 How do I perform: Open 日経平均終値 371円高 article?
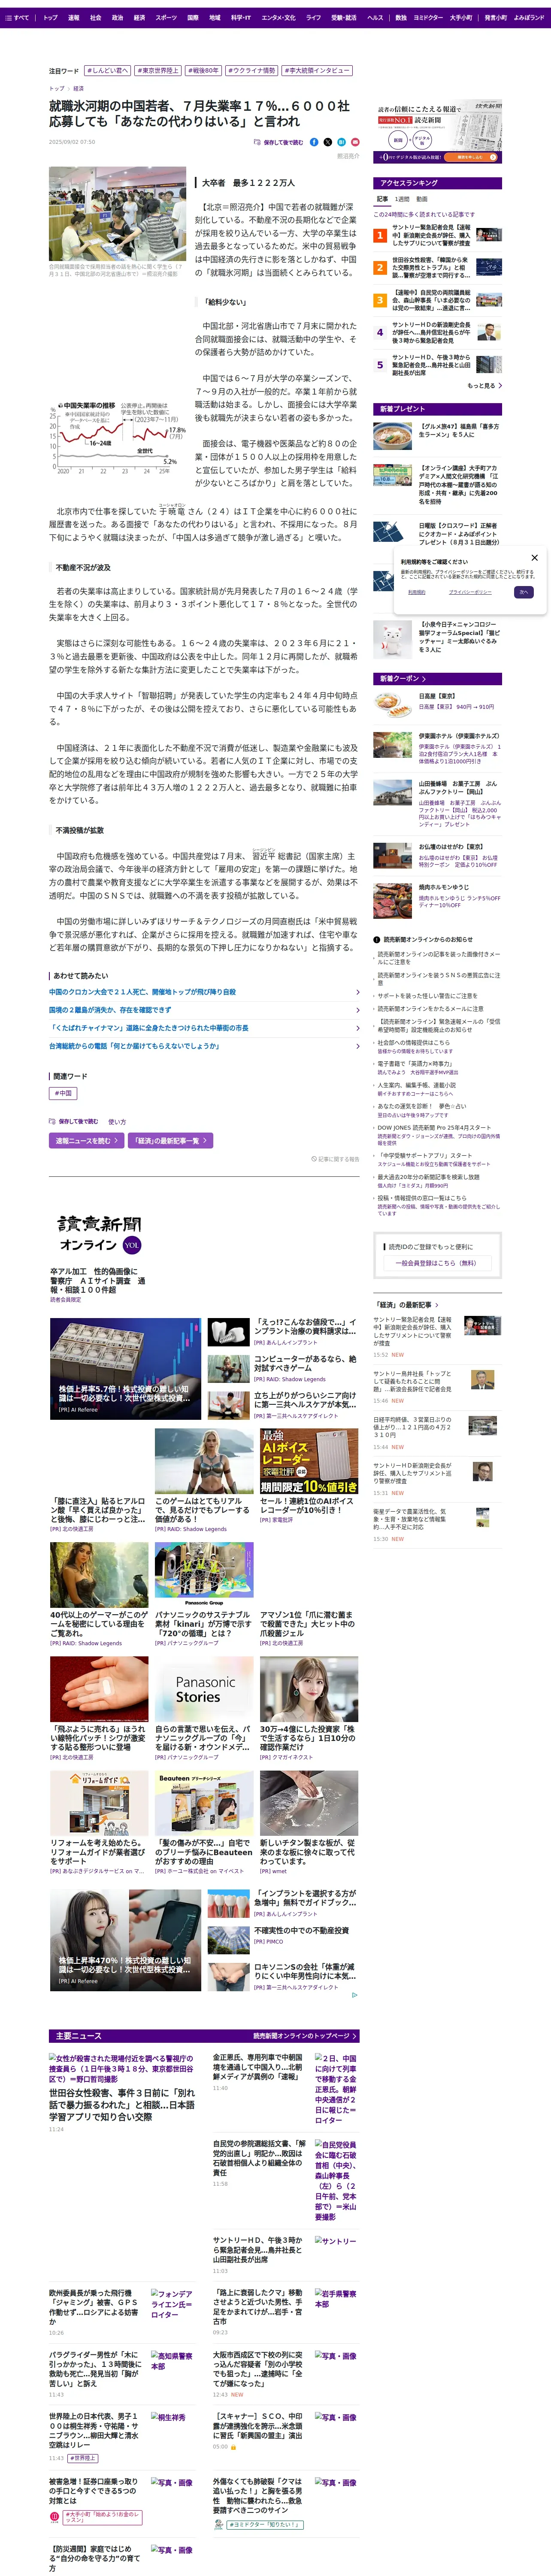tap(412, 1427)
